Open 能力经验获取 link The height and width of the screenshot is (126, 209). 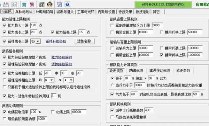tap(62, 57)
